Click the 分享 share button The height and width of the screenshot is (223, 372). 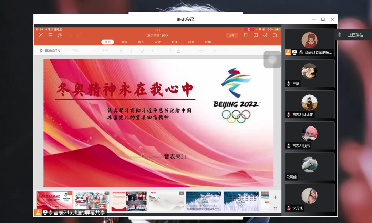point(232,35)
